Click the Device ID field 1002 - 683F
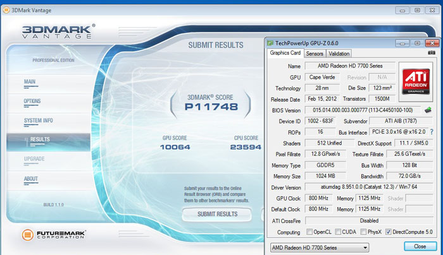The height and width of the screenshot is (255, 443). coord(320,121)
